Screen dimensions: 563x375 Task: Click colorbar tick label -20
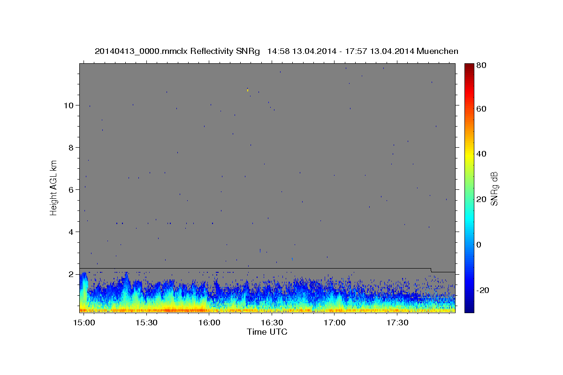(483, 290)
